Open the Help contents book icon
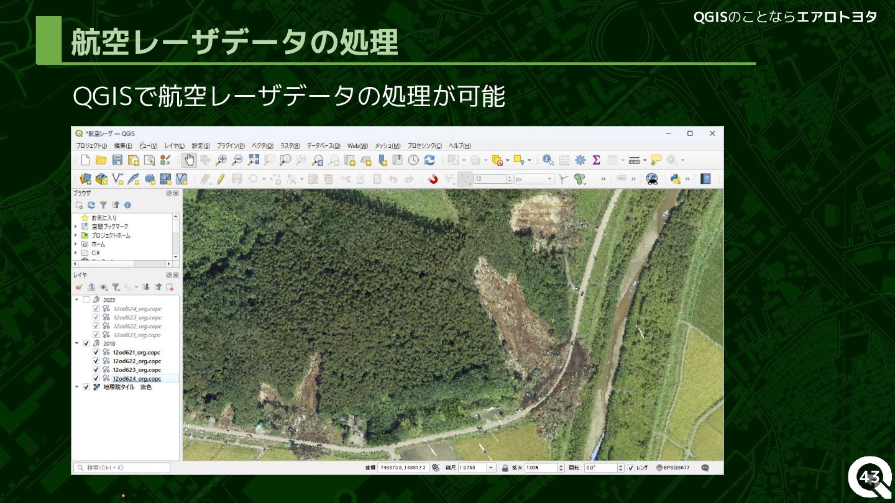Image resolution: width=895 pixels, height=503 pixels. tap(705, 179)
